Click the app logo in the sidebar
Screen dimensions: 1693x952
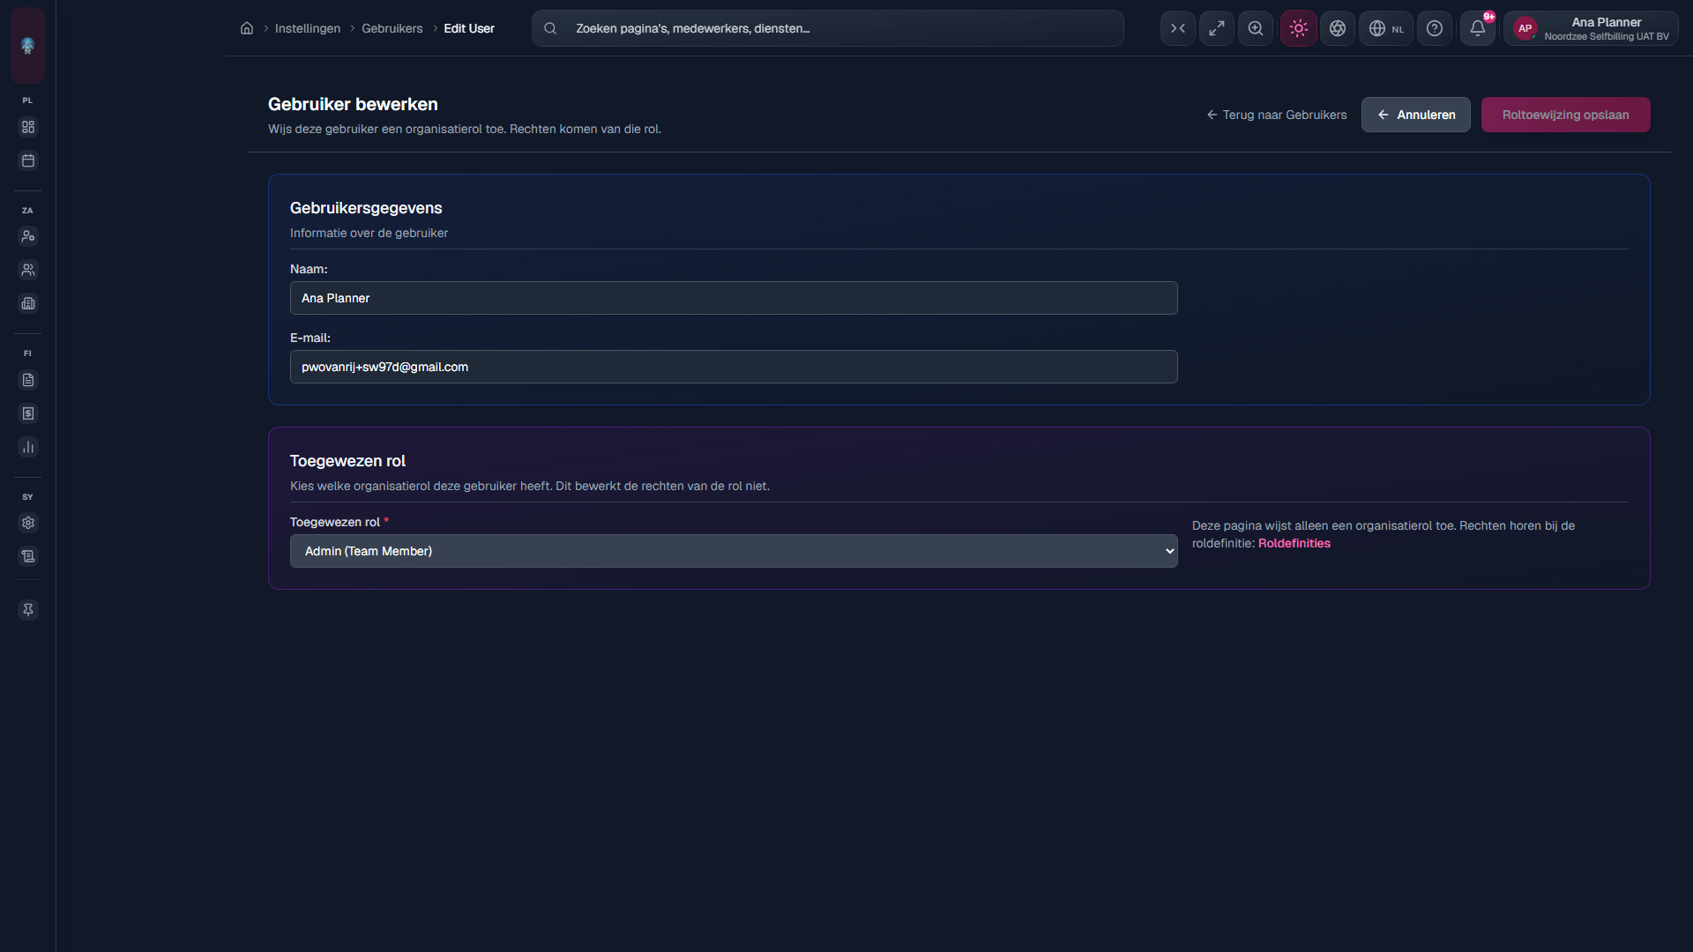[x=27, y=45]
